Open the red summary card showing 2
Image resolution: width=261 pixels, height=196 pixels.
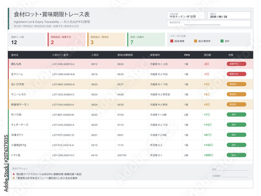(x=66, y=40)
